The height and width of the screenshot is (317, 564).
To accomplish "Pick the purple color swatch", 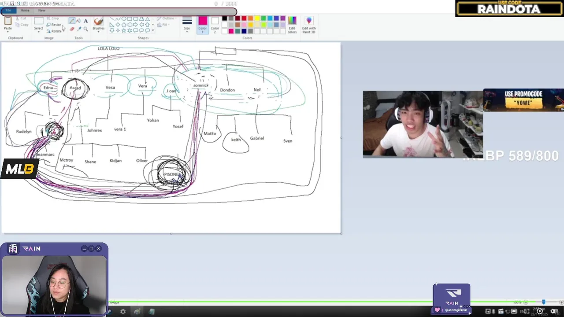I will pyautogui.click(x=283, y=18).
